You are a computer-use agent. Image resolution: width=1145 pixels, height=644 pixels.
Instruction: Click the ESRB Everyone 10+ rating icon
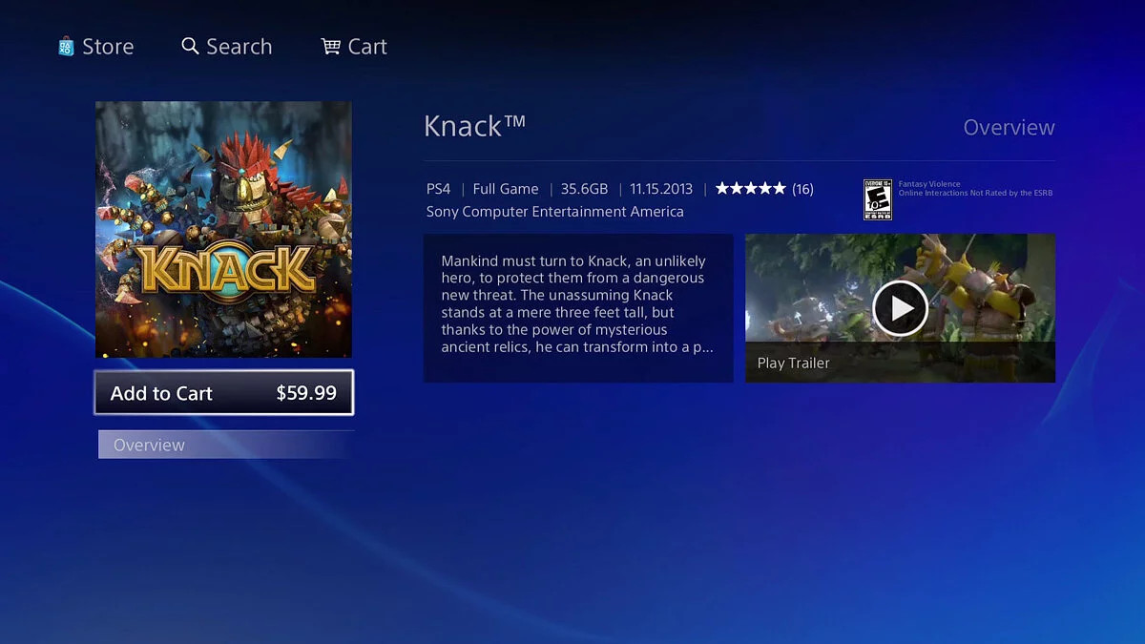(x=877, y=199)
